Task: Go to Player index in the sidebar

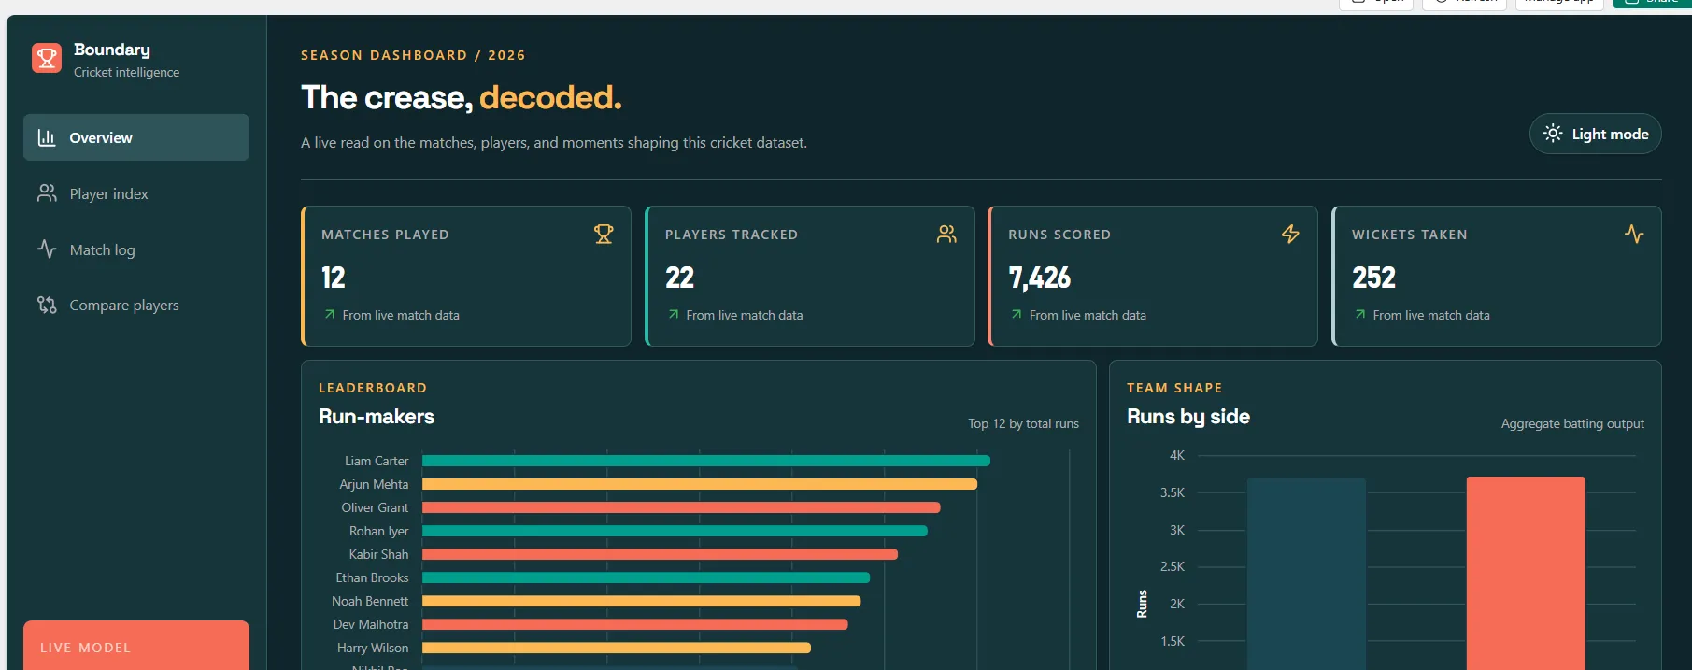Action: pyautogui.click(x=136, y=193)
